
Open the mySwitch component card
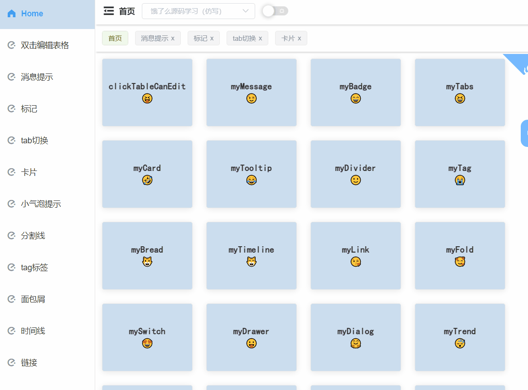tap(147, 337)
